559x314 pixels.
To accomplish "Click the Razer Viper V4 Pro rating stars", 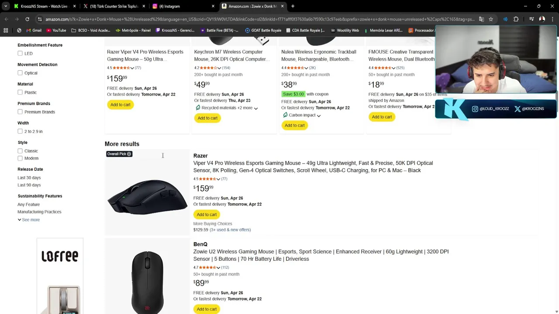I will coord(205,179).
